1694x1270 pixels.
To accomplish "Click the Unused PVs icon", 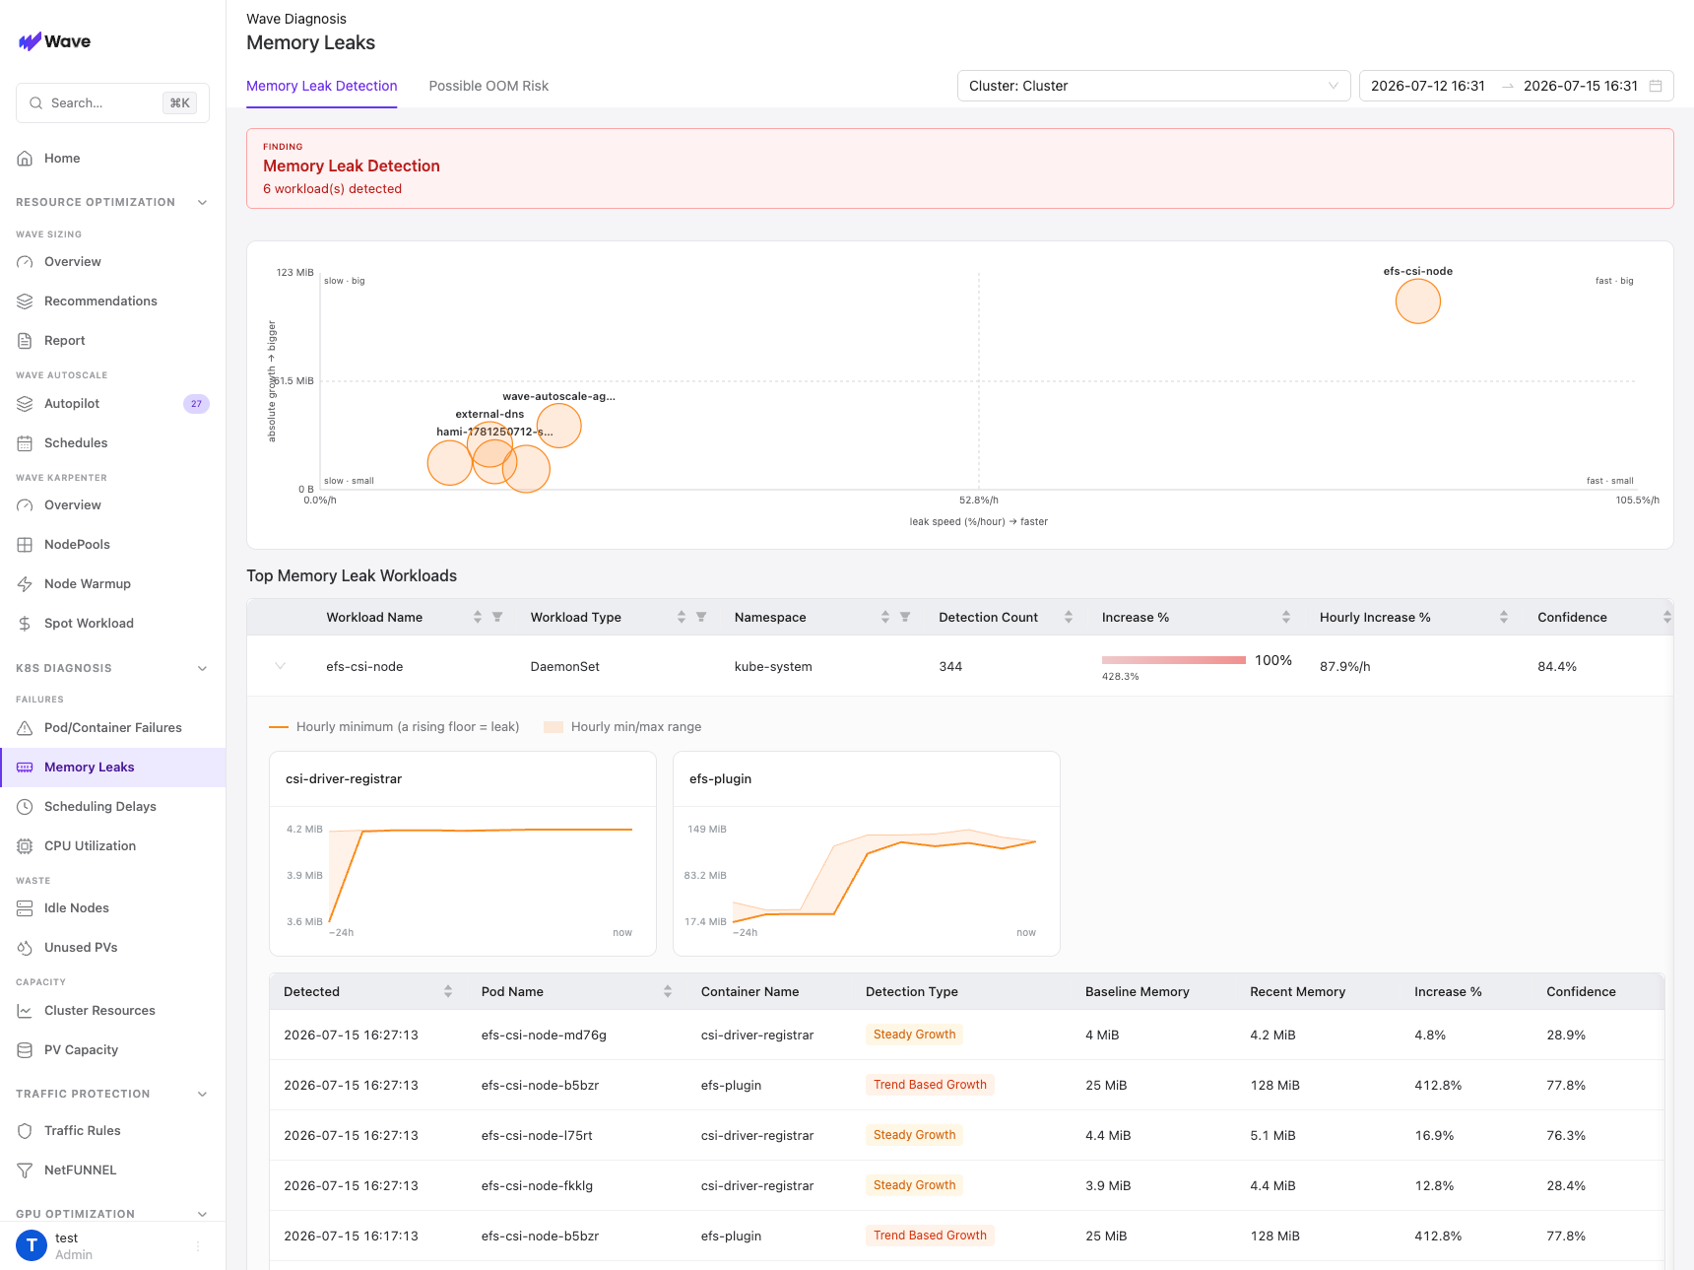I will coord(25,948).
